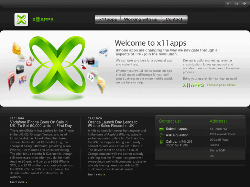Click the large green X hero graphic
The height and width of the screenshot is (187, 250).
(57, 65)
